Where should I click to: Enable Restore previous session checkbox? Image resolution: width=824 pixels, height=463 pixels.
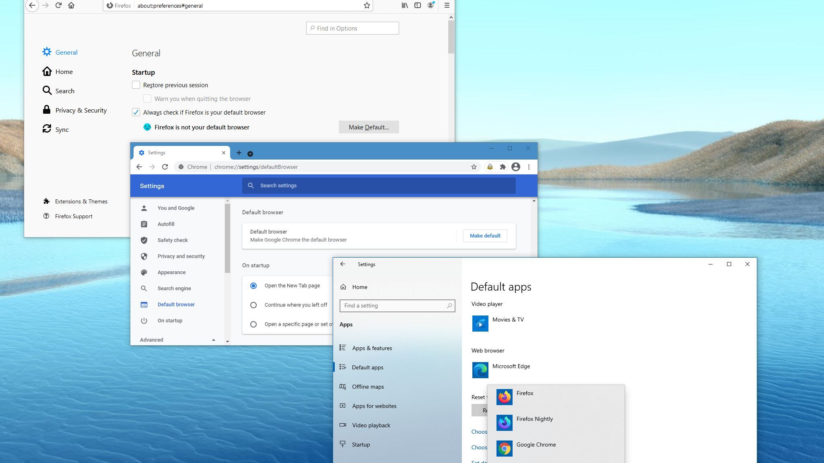136,85
